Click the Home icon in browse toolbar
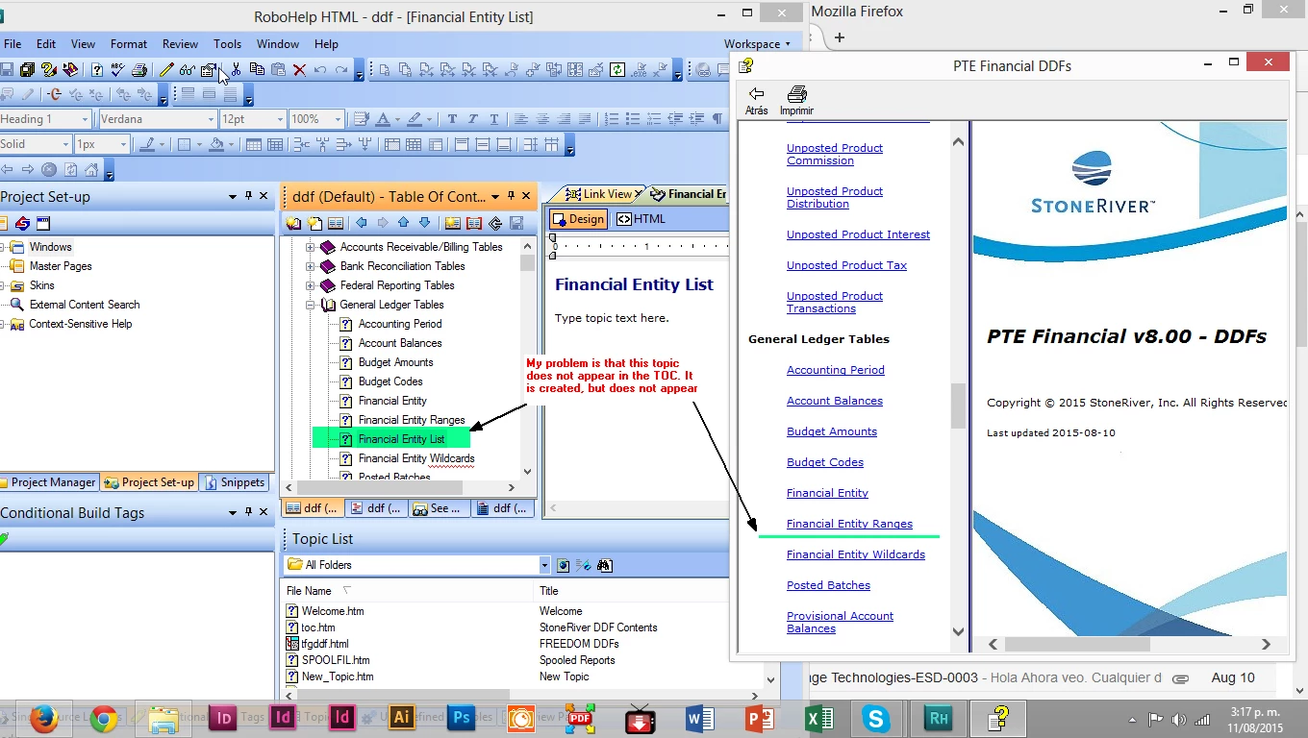The width and height of the screenshot is (1308, 738). coord(91,170)
